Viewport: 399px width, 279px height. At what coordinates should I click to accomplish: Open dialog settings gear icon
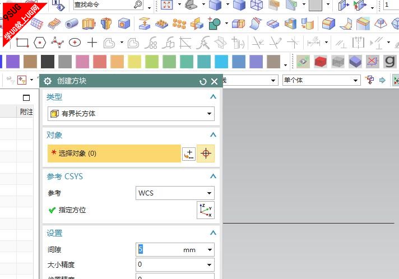(48, 81)
